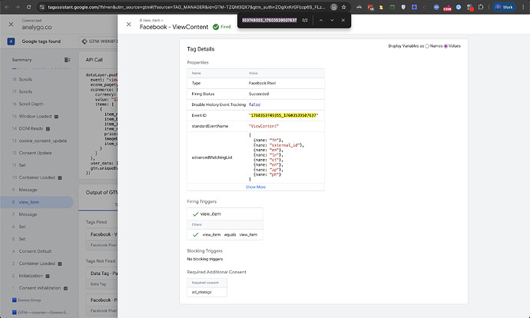This screenshot has width=530, height=318.
Task: Select 8 view_item event
Action: pos(37,202)
